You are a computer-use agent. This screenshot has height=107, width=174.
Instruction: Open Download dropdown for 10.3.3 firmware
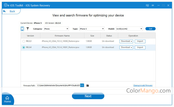(126, 41)
